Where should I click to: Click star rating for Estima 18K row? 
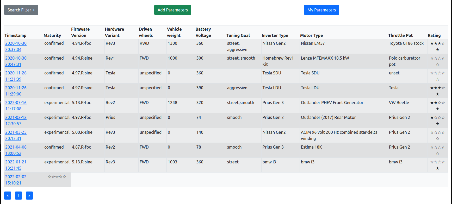click(x=437, y=150)
